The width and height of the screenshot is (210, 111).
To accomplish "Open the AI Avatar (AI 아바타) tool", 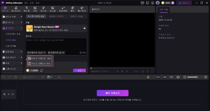I will [x=16, y=9].
